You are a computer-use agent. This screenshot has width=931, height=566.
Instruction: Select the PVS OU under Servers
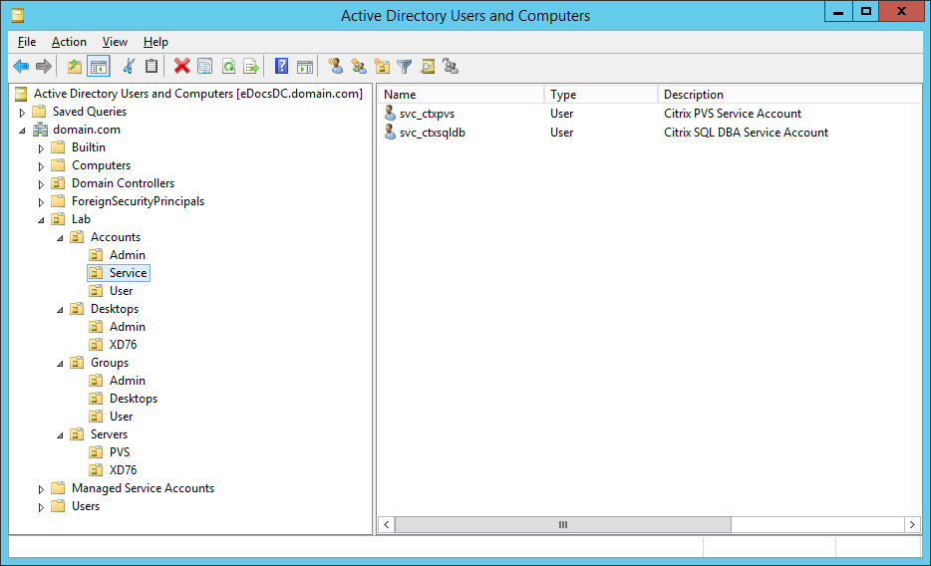click(119, 452)
